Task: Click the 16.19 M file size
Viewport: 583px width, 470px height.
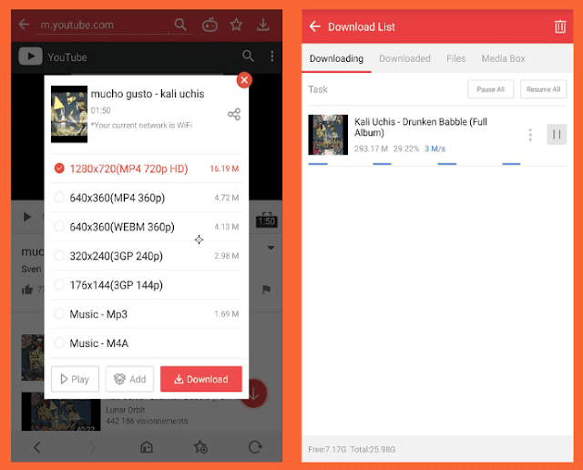Action: point(224,169)
